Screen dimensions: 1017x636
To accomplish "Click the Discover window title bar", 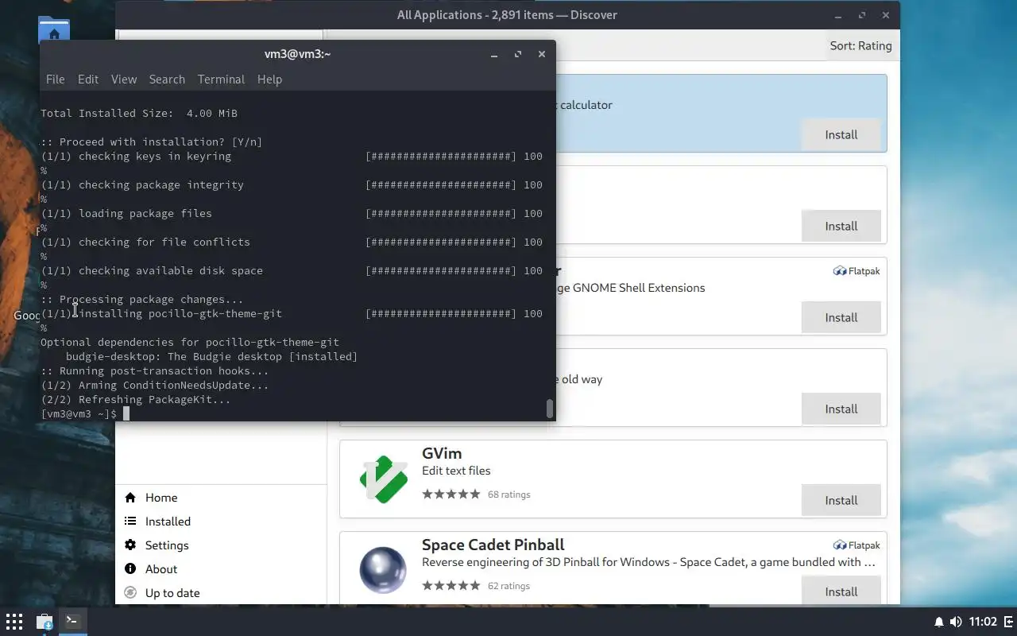I will pyautogui.click(x=507, y=15).
